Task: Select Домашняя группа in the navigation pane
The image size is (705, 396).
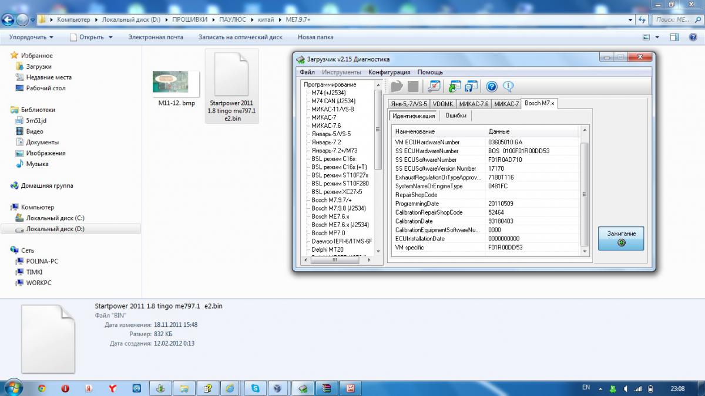Action: click(x=47, y=185)
